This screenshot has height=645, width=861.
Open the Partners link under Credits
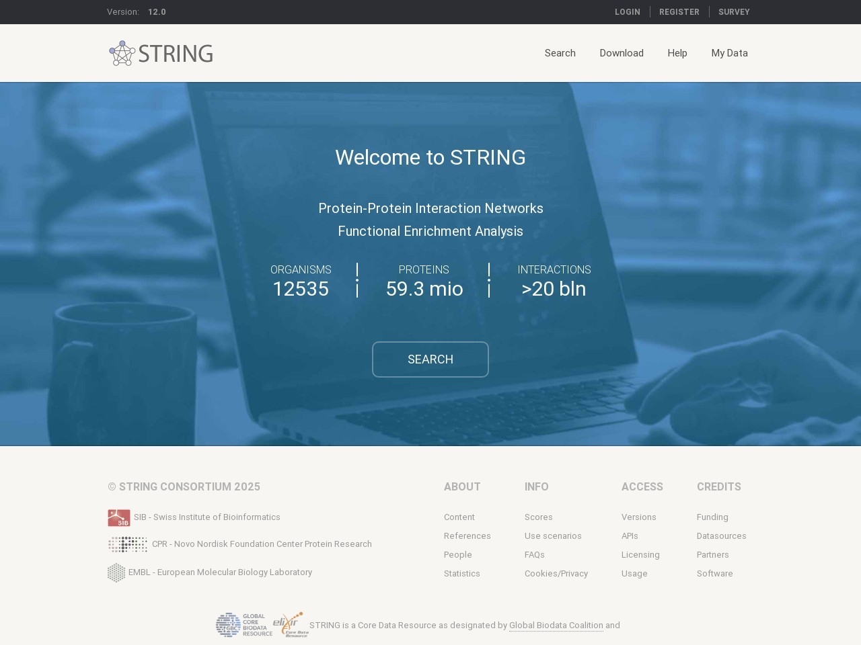[713, 555]
